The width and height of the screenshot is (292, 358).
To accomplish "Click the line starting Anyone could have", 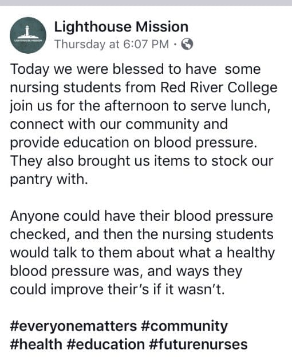I will [141, 216].
